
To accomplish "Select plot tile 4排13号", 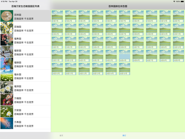I will 98,69.
